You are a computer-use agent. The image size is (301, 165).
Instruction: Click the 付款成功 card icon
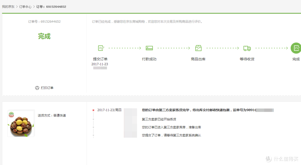(149, 48)
